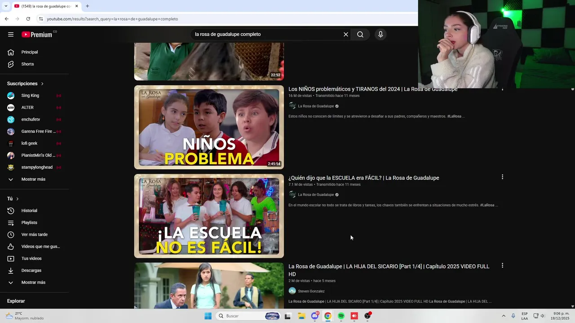Open Ver más tarde

point(35,235)
